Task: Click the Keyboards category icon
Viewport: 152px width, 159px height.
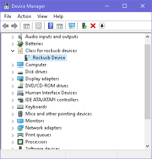Action: pos(20,107)
